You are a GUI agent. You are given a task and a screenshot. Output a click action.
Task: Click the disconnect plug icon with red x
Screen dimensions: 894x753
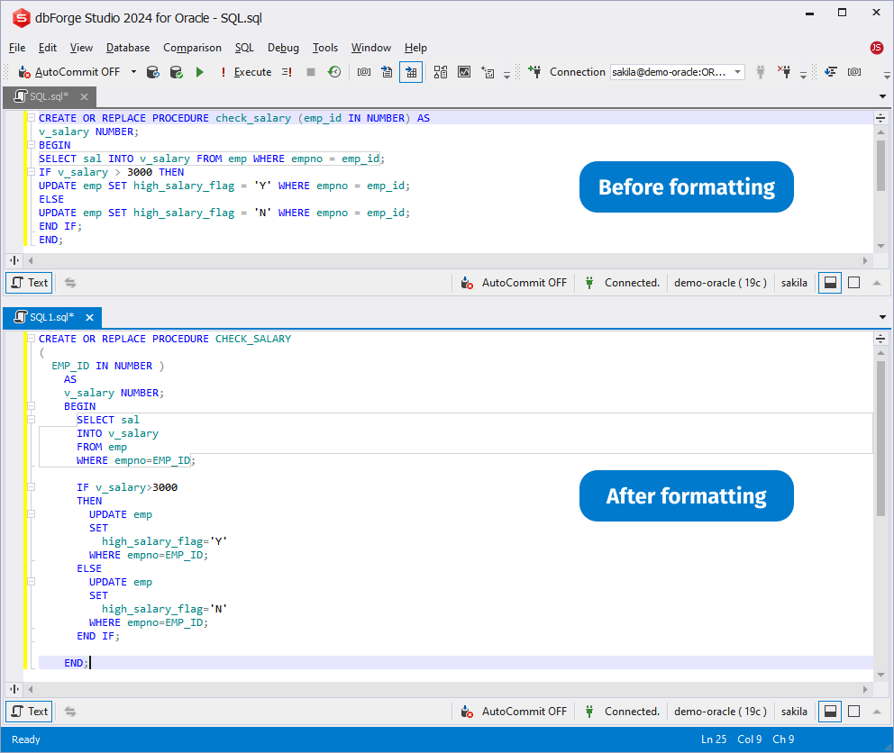[784, 72]
